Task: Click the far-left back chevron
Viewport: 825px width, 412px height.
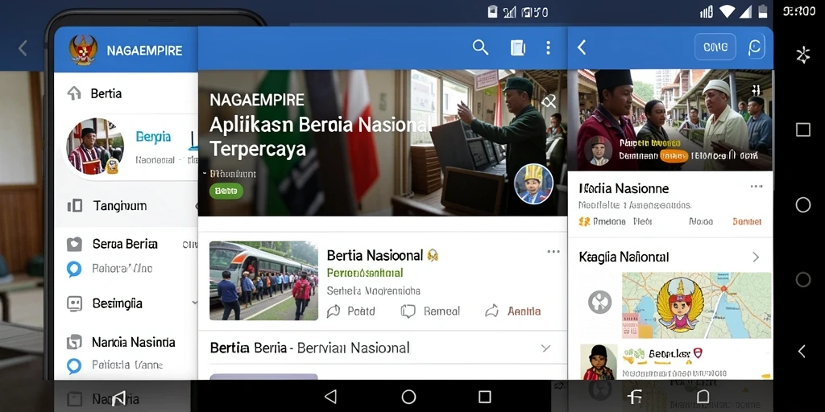Action: click(22, 48)
